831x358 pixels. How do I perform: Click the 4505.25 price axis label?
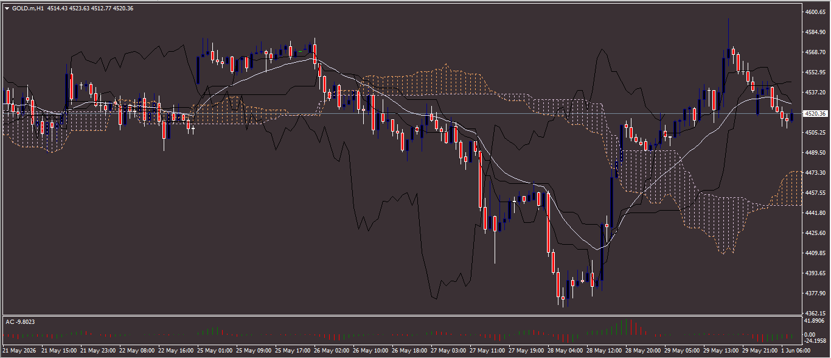[x=815, y=133]
